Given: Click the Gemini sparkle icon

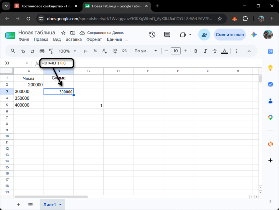Looking at the screenshot, I should pyautogui.click(x=254, y=34).
